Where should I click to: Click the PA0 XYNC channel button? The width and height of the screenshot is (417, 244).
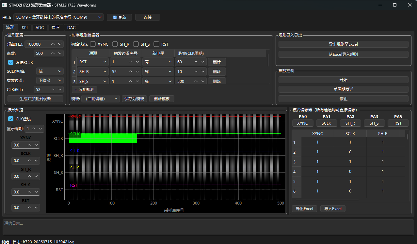(303, 123)
